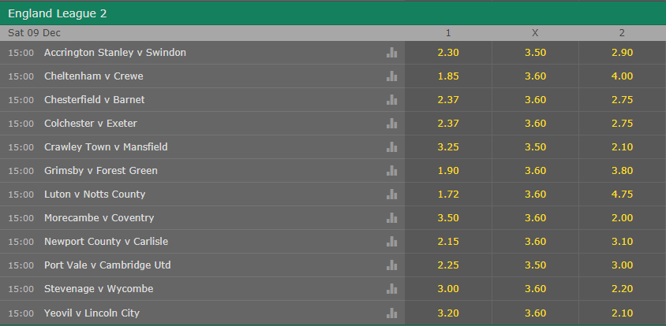Open stats icon for Yeovil v Lincoln City
This screenshot has width=666, height=326.
coord(391,313)
